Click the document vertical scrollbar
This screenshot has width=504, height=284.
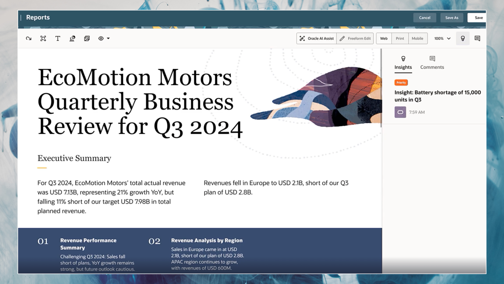[381, 88]
